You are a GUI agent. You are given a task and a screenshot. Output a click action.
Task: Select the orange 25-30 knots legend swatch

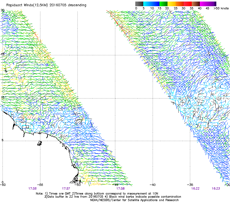180,4
